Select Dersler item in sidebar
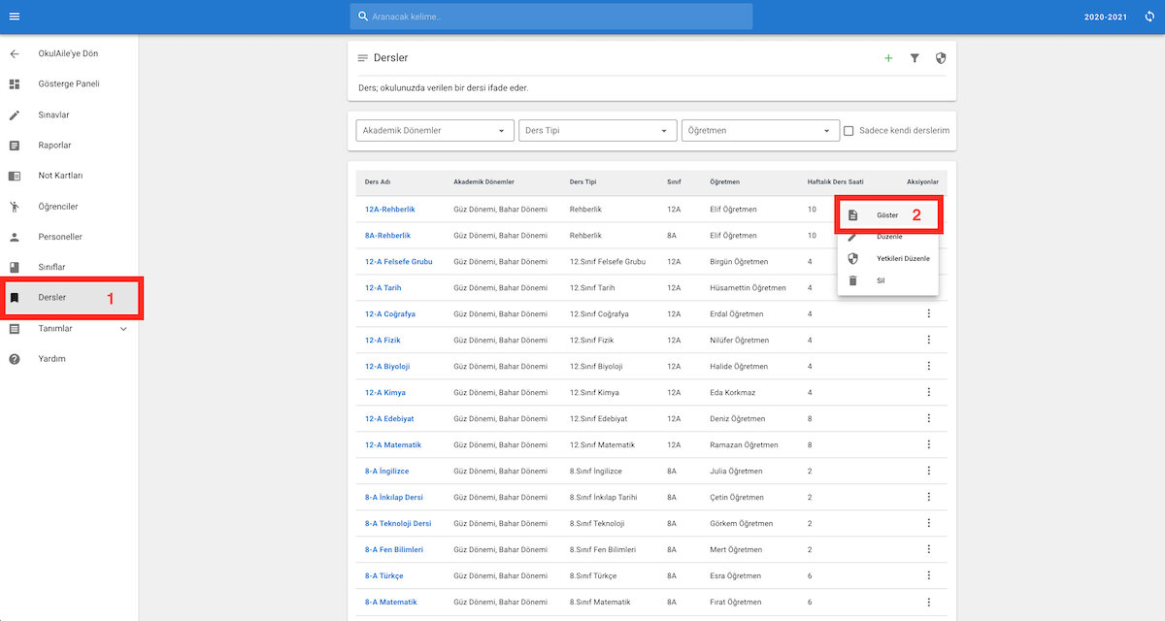The width and height of the screenshot is (1165, 621). pos(69,298)
